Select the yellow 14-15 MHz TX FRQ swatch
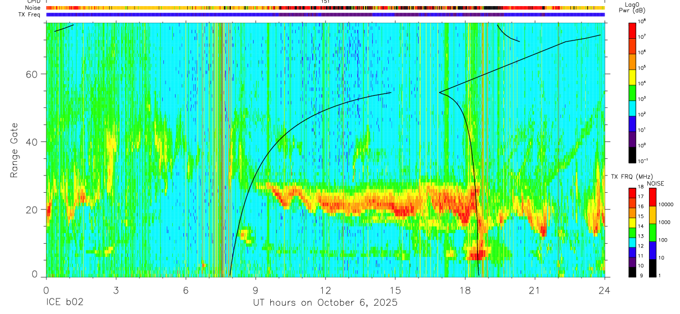The height and width of the screenshot is (314, 680). (632, 222)
